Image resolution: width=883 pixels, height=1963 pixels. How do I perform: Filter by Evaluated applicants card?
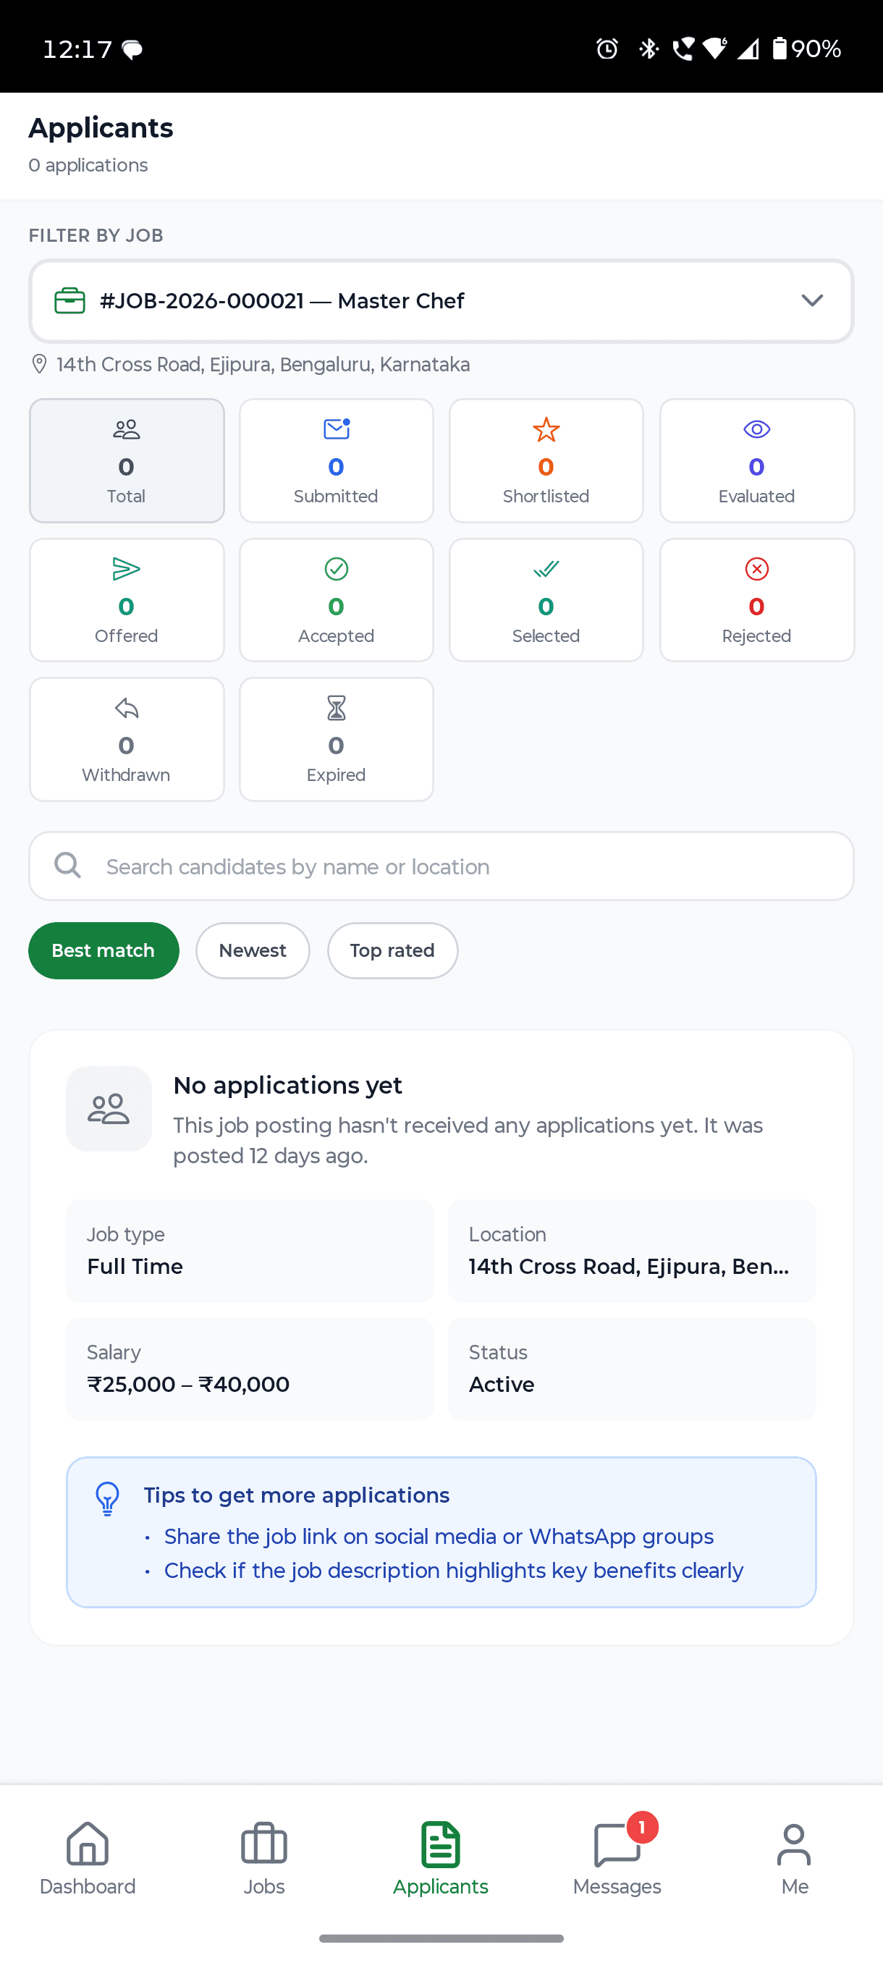click(x=756, y=461)
